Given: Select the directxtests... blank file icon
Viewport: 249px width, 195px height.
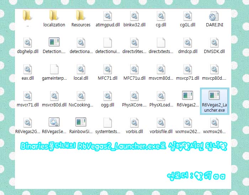Looking at the screenshot, I should click(161, 43).
